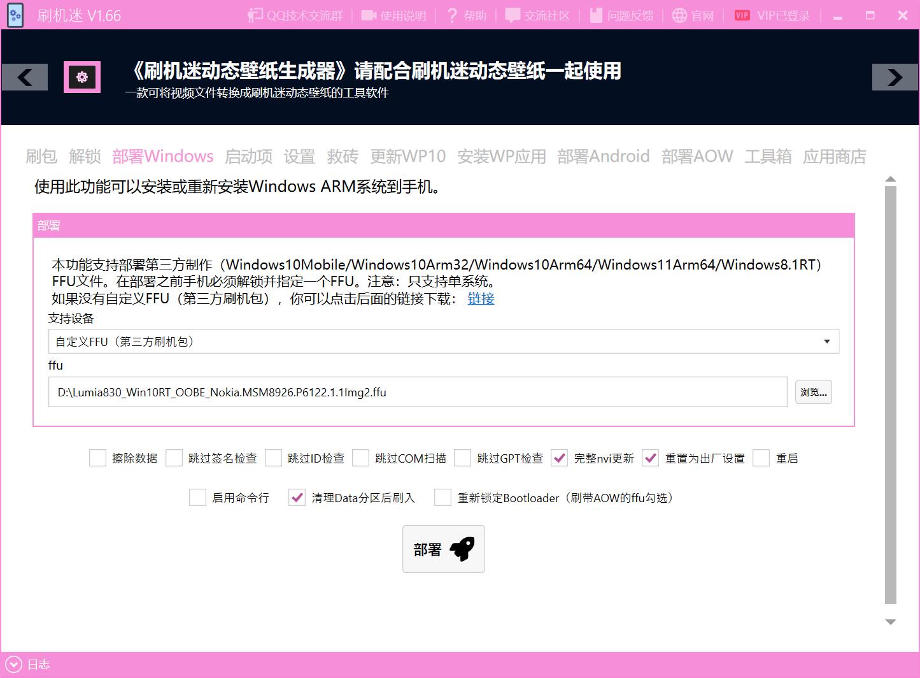Viewport: 920px width, 678px height.
Task: Uncheck 清理Data分区后刷入 checkbox
Action: [x=297, y=498]
